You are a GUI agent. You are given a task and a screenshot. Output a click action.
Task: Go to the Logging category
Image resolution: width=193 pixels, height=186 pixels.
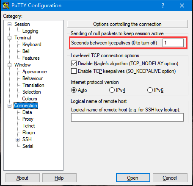(x=30, y=31)
